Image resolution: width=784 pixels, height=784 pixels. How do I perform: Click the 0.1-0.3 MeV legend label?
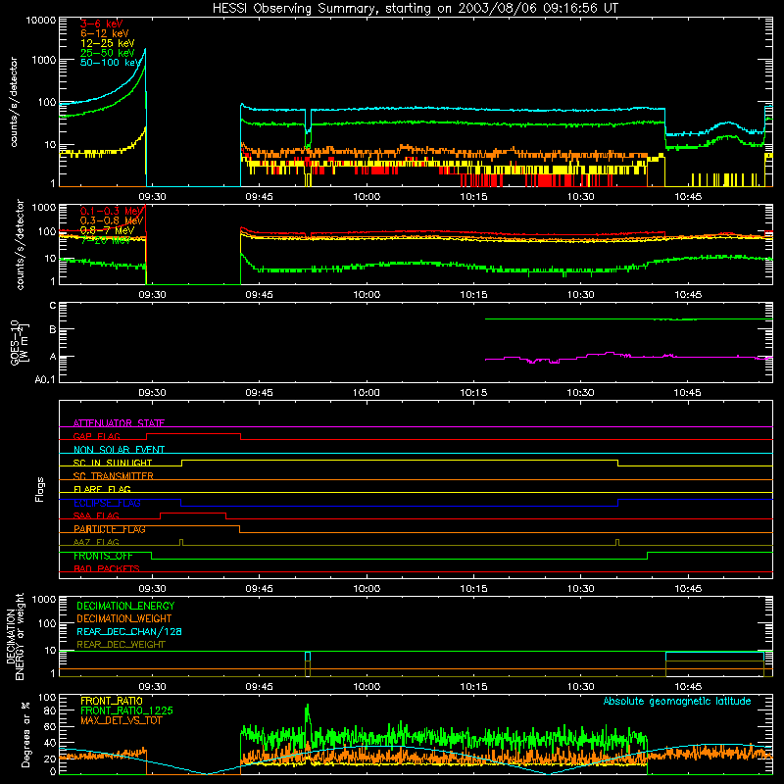point(112,211)
